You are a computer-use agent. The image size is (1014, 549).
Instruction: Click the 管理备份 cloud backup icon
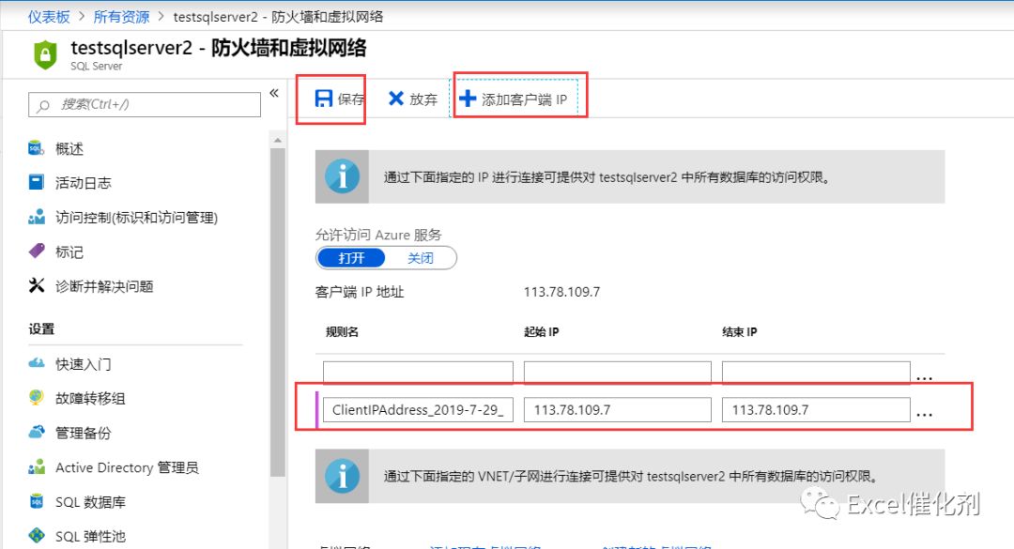37,432
